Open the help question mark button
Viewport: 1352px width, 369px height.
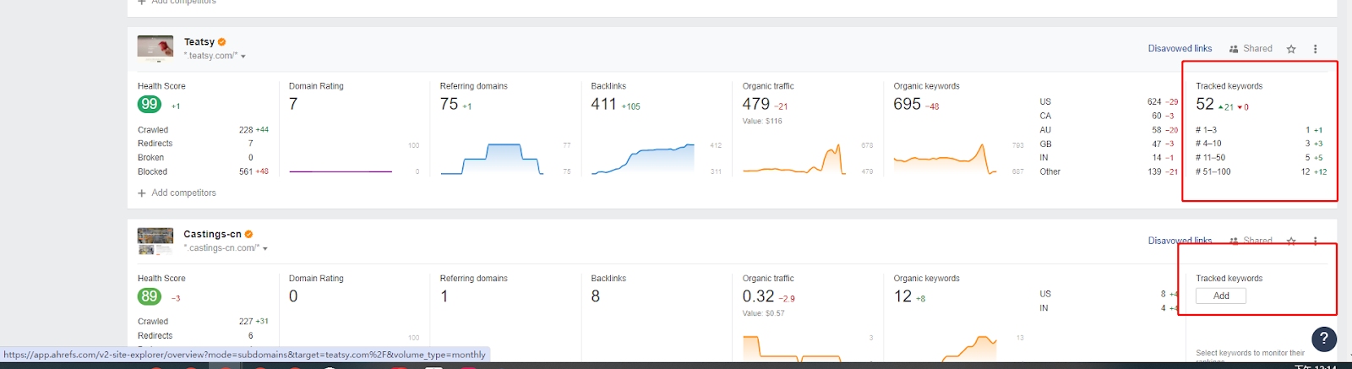(1323, 339)
